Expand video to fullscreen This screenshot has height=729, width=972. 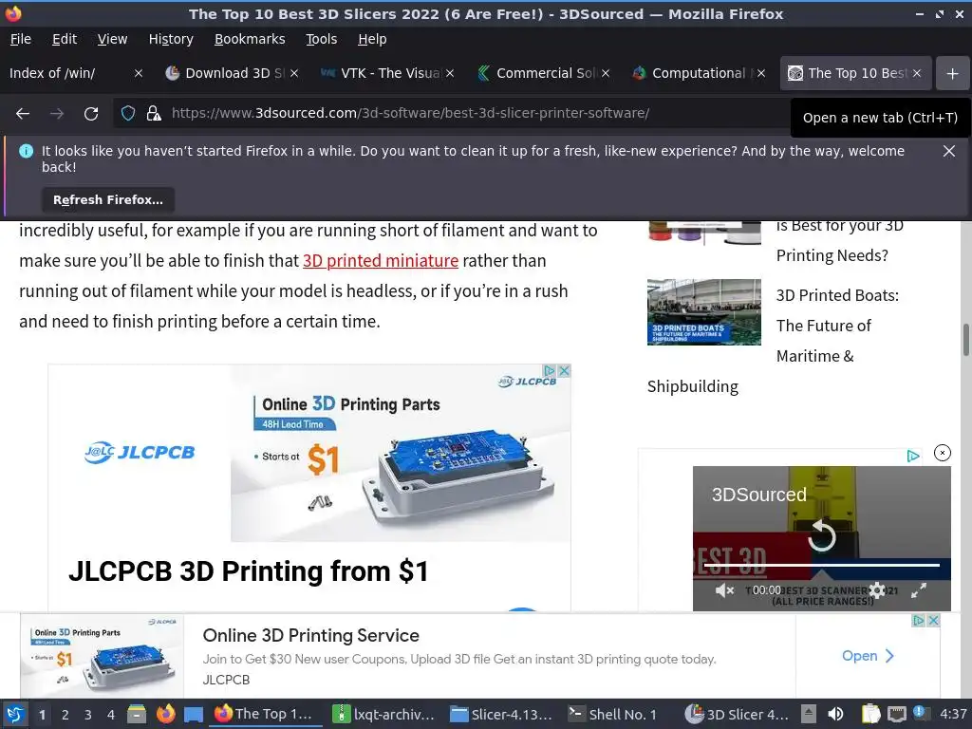click(x=919, y=590)
